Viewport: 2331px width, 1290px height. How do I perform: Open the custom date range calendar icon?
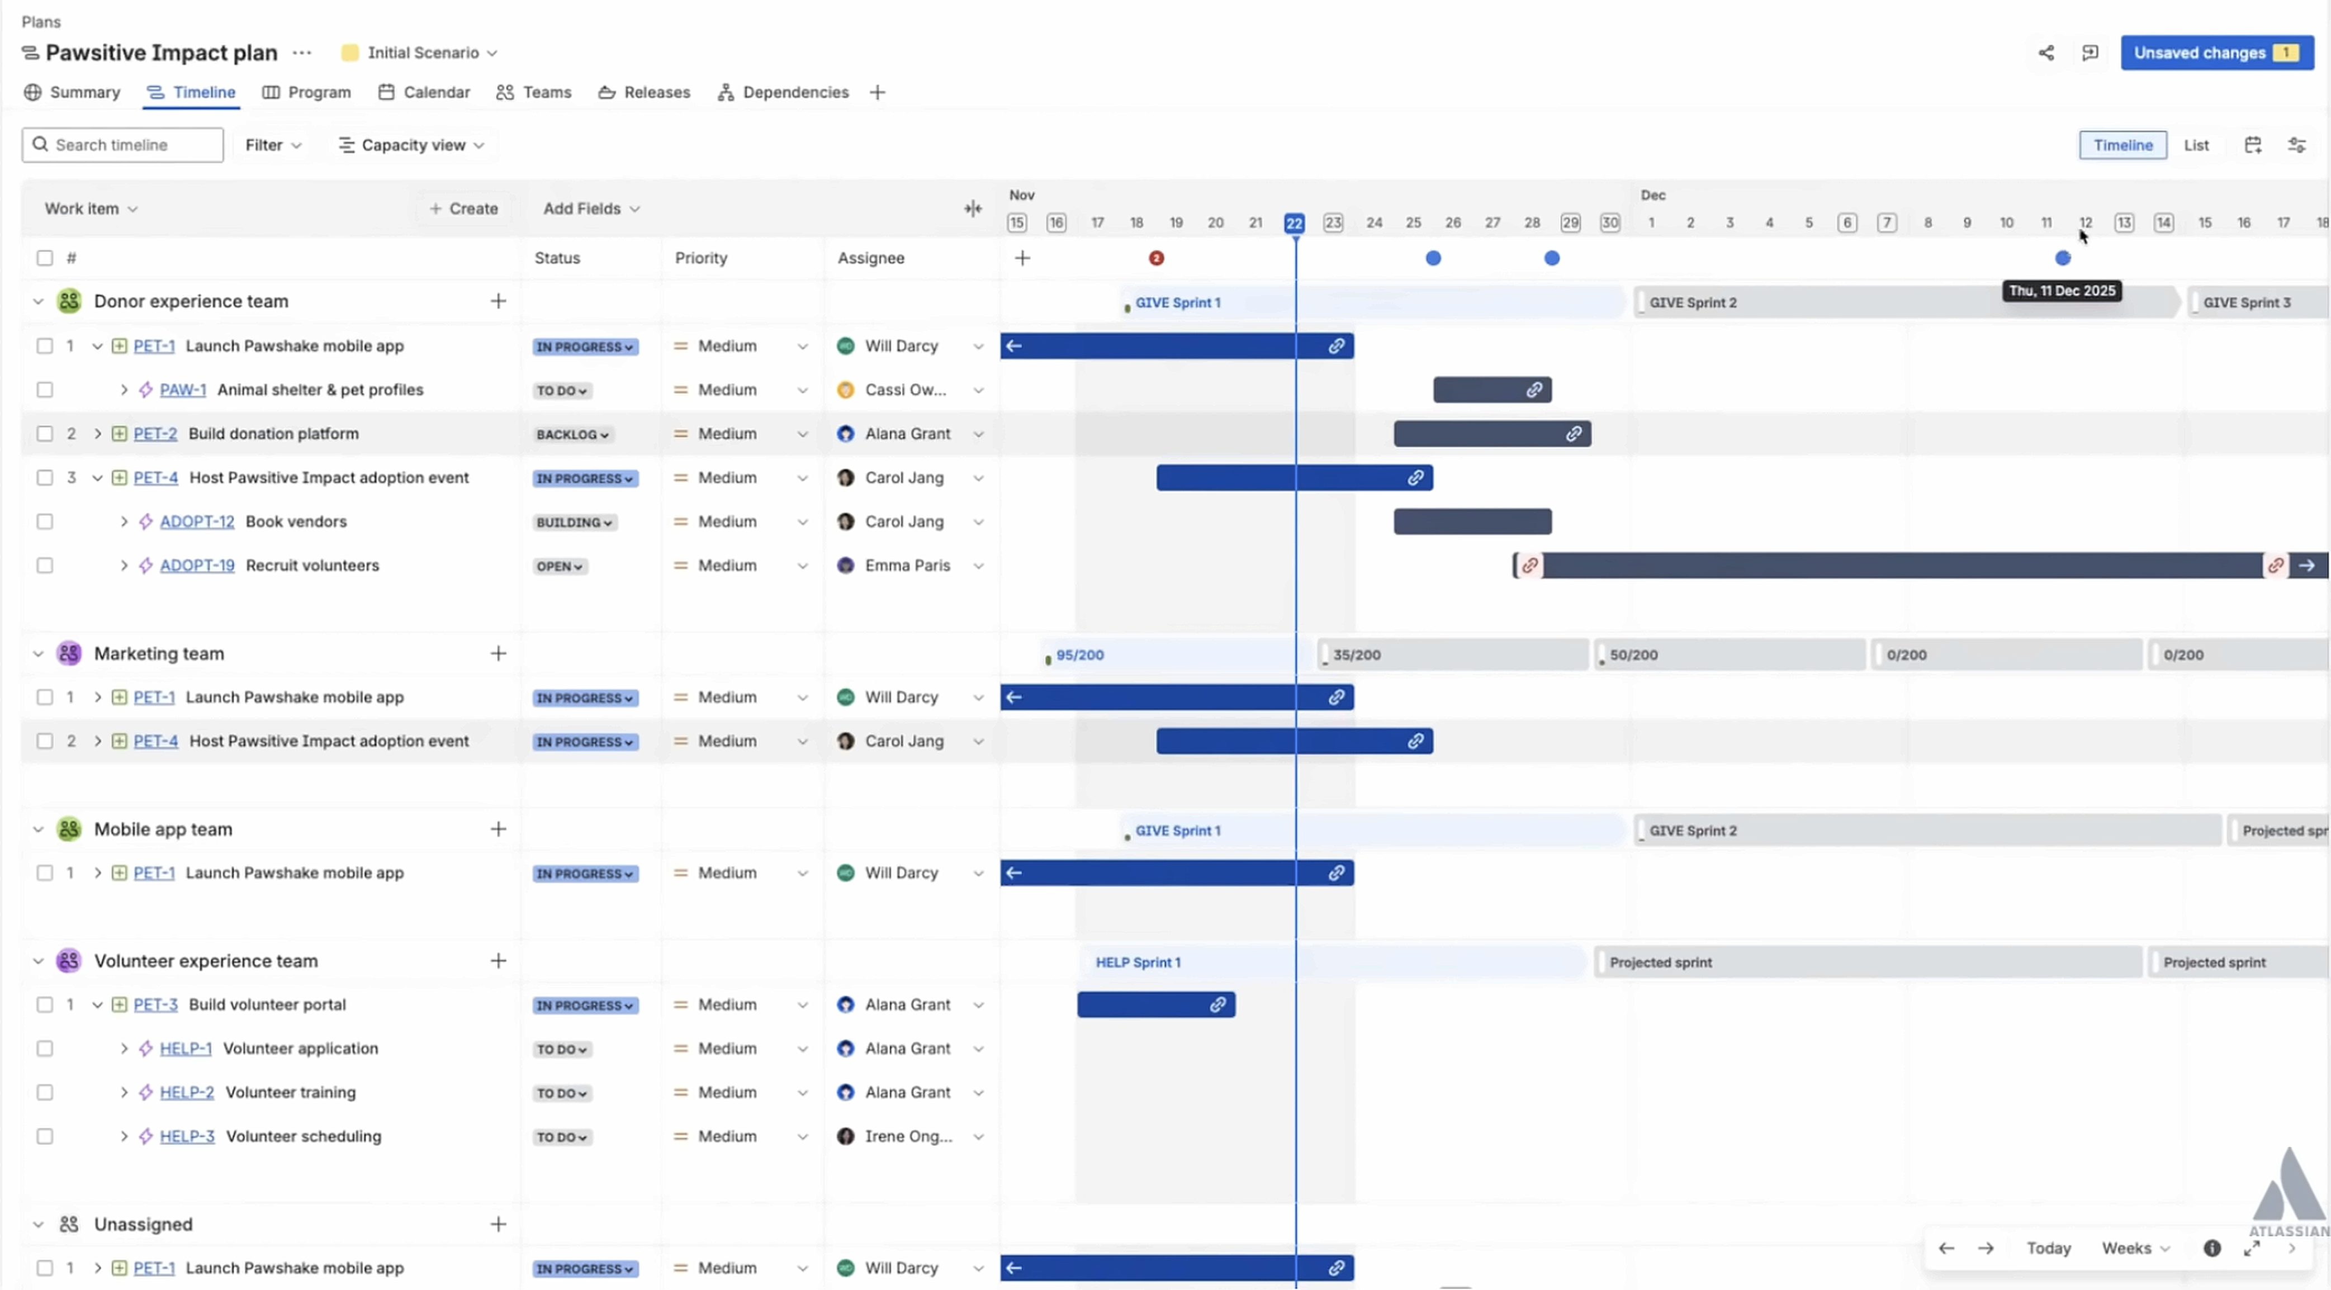pyautogui.click(x=2253, y=145)
